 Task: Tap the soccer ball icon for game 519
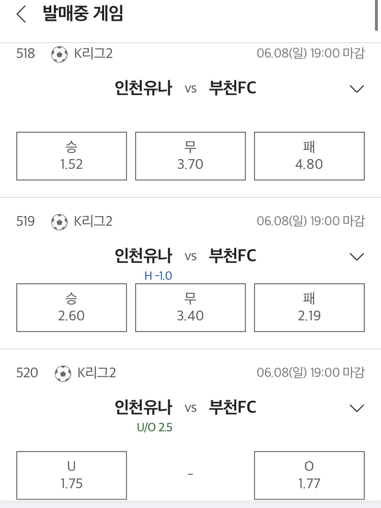pos(59,222)
